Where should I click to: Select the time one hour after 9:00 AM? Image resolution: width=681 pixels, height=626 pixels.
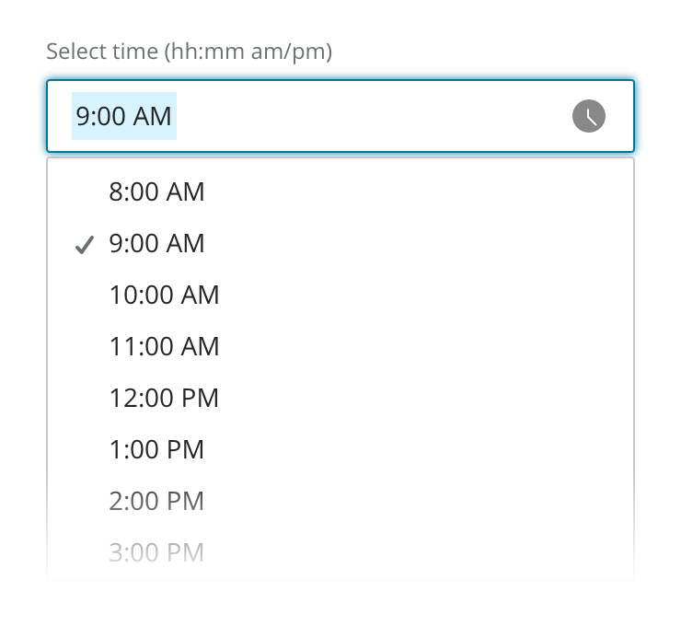click(164, 296)
